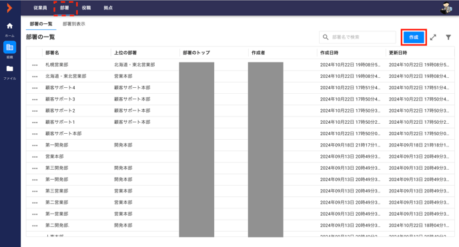459x247 pixels.
Task: Open the three-dot menu for 営業本部 row
Action: click(35, 156)
